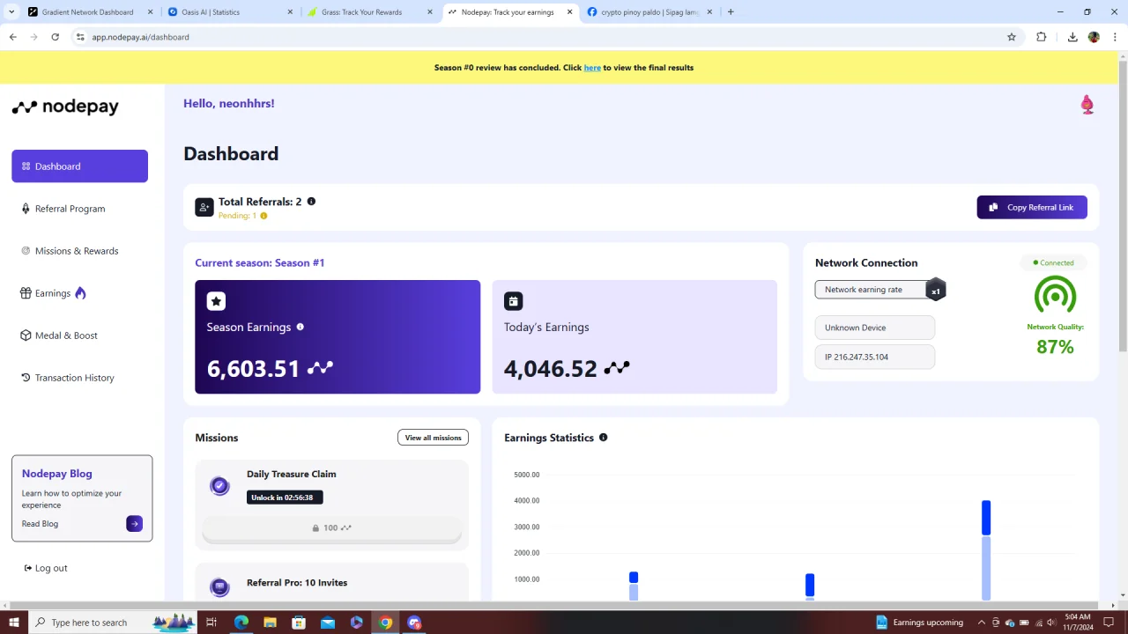Click the flame icon beside Earnings
This screenshot has height=634, width=1128.
coord(80,293)
